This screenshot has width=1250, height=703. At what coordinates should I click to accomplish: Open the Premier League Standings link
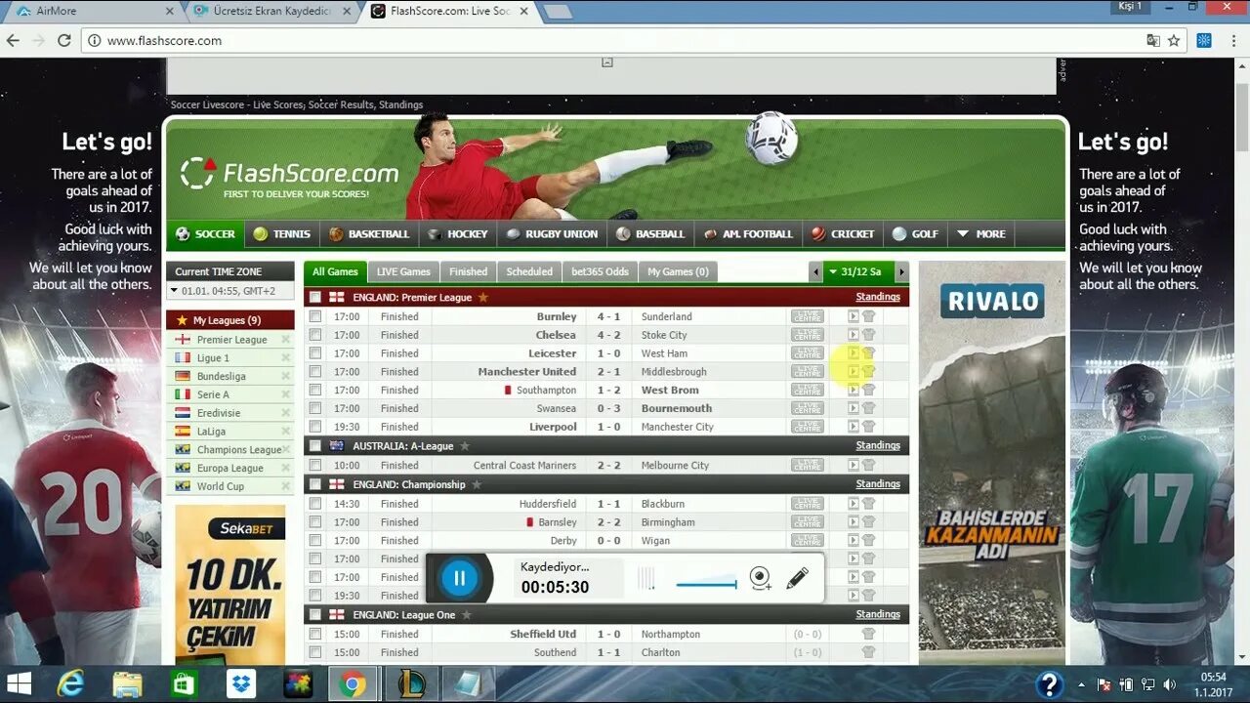pyautogui.click(x=878, y=297)
